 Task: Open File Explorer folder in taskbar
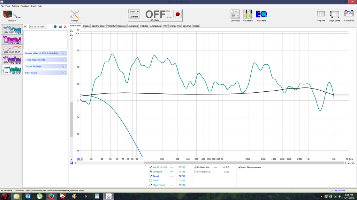coord(16,196)
